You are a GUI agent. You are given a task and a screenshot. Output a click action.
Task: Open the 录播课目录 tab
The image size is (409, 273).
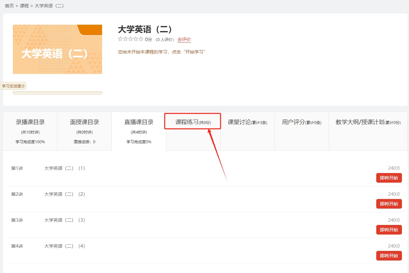point(30,131)
